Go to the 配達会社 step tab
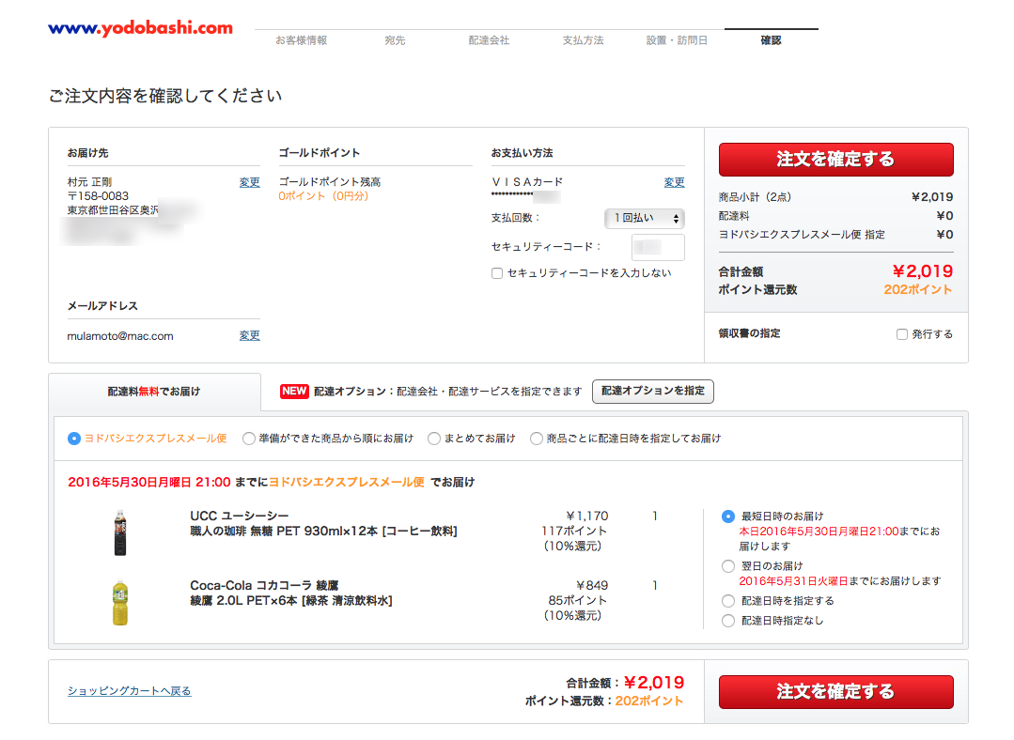Viewport: 1014px width, 740px height. pos(489,40)
